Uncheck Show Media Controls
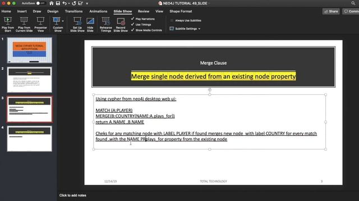Image resolution: width=359 pixels, height=201 pixels. click(132, 30)
